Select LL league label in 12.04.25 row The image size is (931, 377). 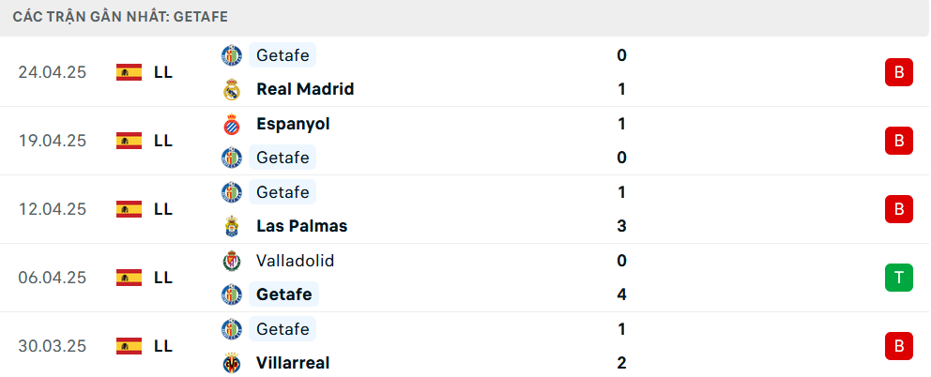163,209
